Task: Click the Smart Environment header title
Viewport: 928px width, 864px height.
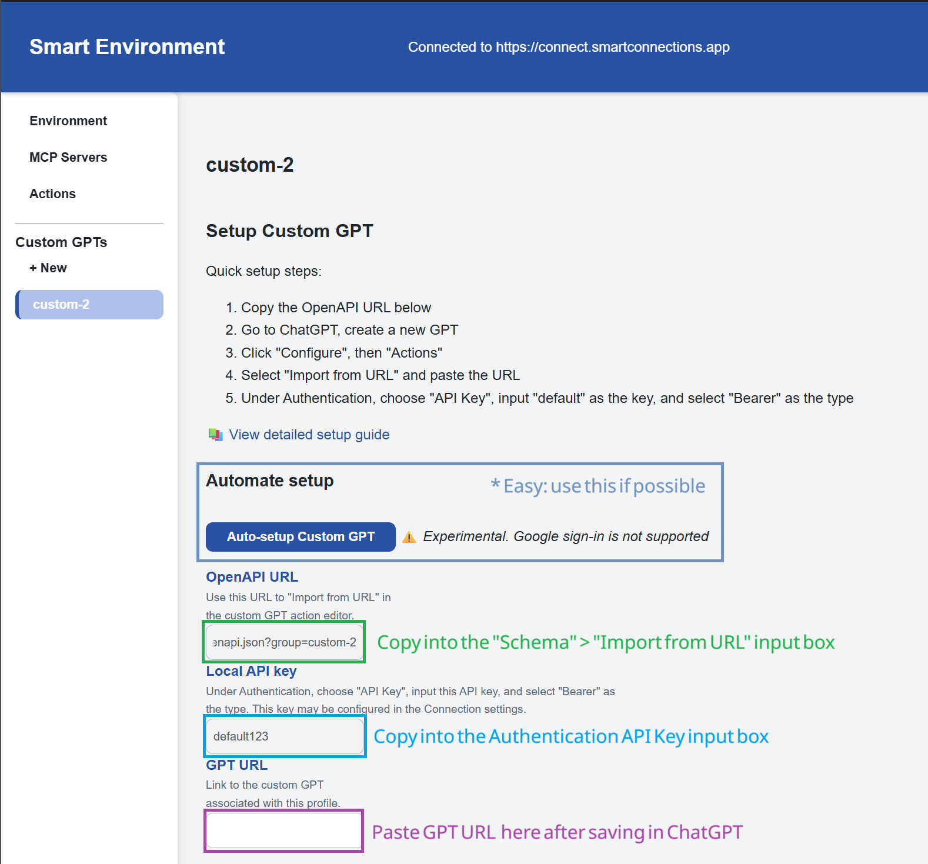Action: 127,46
